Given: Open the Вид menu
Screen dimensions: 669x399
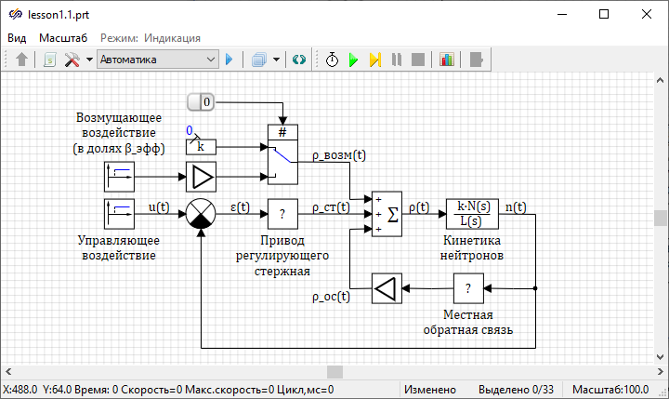Looking at the screenshot, I should (17, 38).
